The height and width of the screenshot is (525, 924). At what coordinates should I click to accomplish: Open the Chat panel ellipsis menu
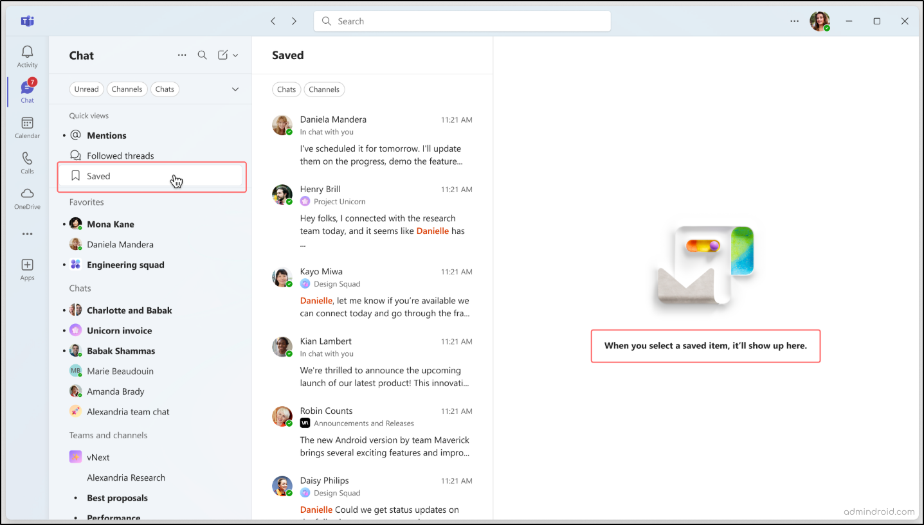[x=182, y=55]
